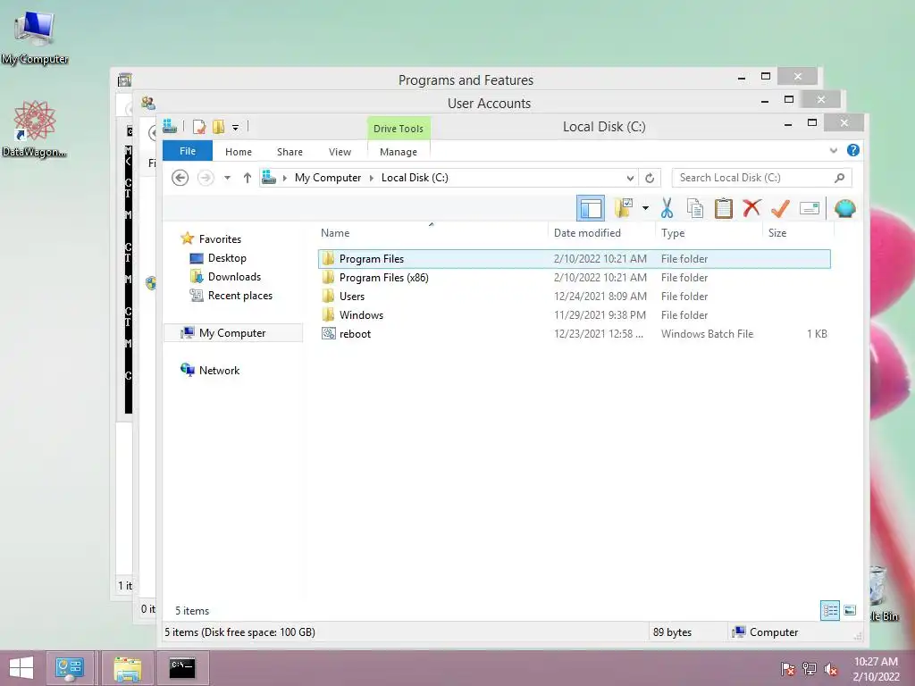
Task: Bring the User Accounts window to front
Action: tap(489, 104)
